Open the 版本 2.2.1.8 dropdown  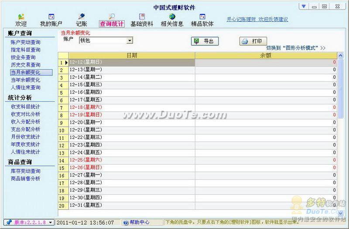click(51, 222)
